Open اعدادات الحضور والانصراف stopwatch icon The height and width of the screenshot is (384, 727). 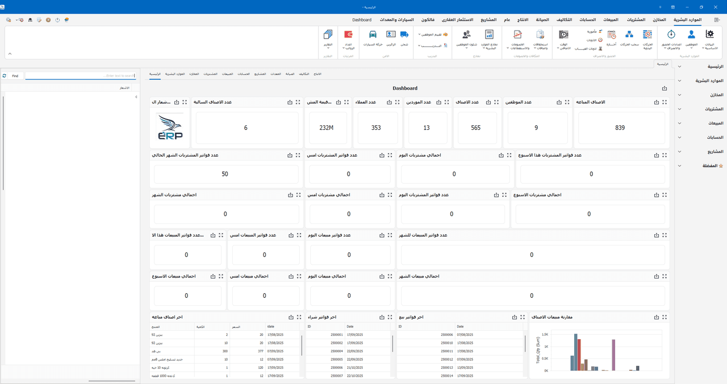671,39
